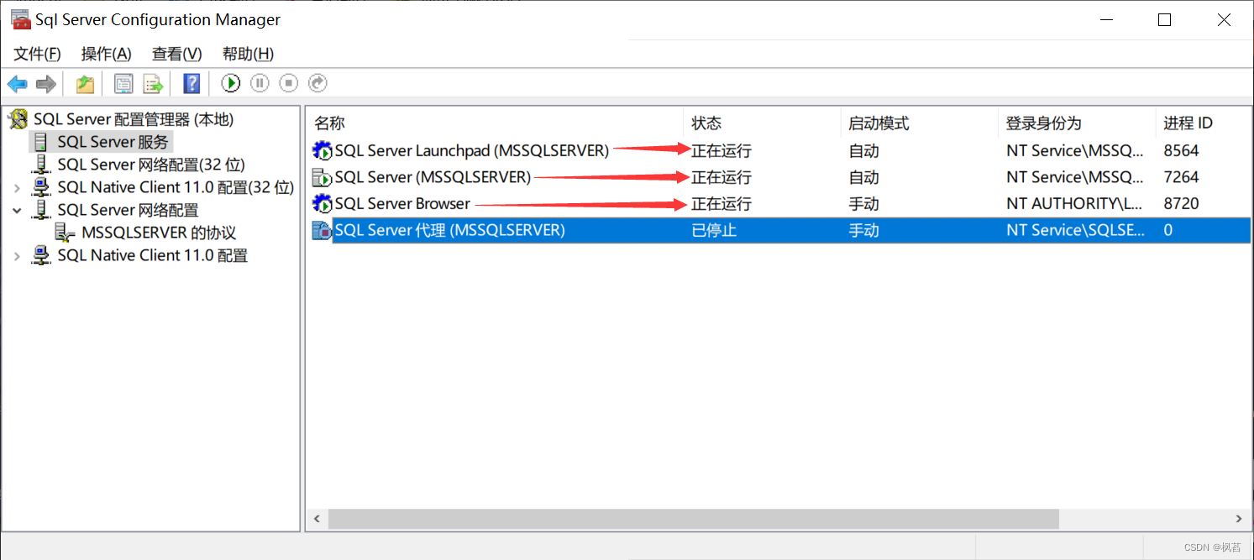Click the process ID 8720 cell

click(1181, 203)
